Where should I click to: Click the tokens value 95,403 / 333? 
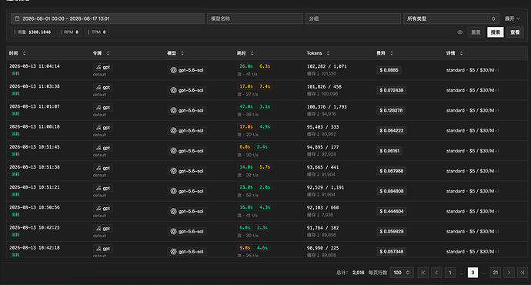point(322,127)
